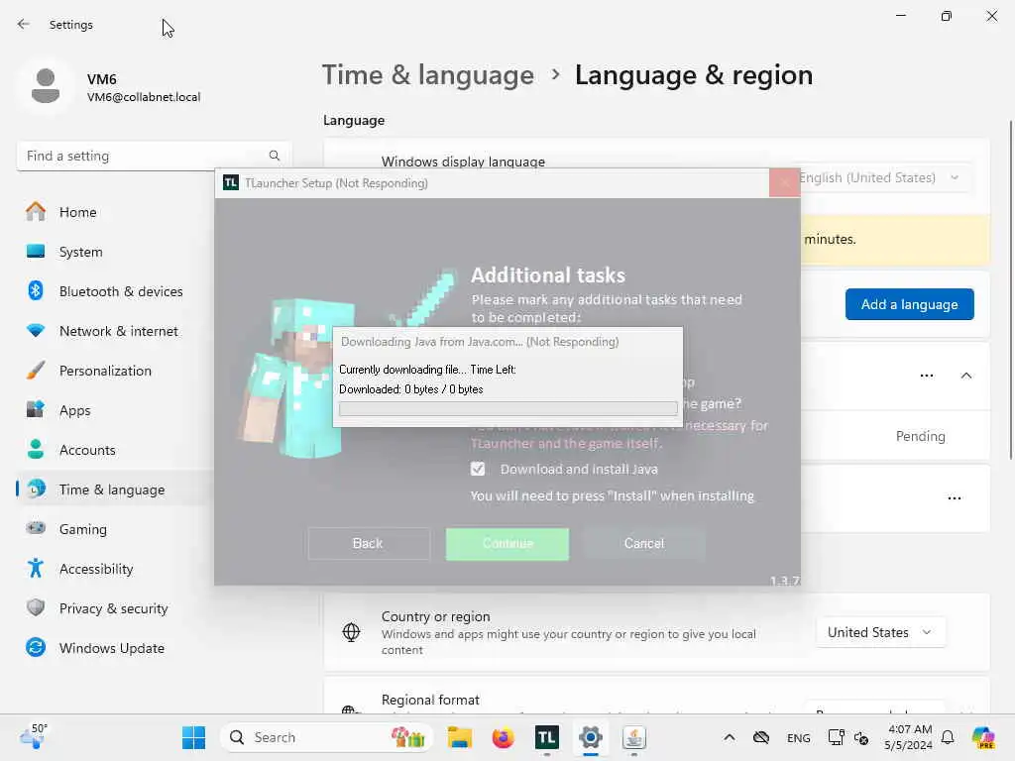Click the Add a language button

click(910, 304)
